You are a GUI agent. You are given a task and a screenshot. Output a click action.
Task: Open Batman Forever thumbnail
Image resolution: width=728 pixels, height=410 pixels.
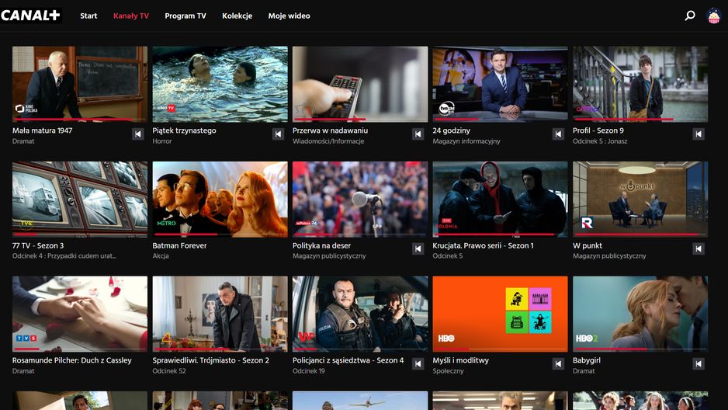tap(220, 200)
